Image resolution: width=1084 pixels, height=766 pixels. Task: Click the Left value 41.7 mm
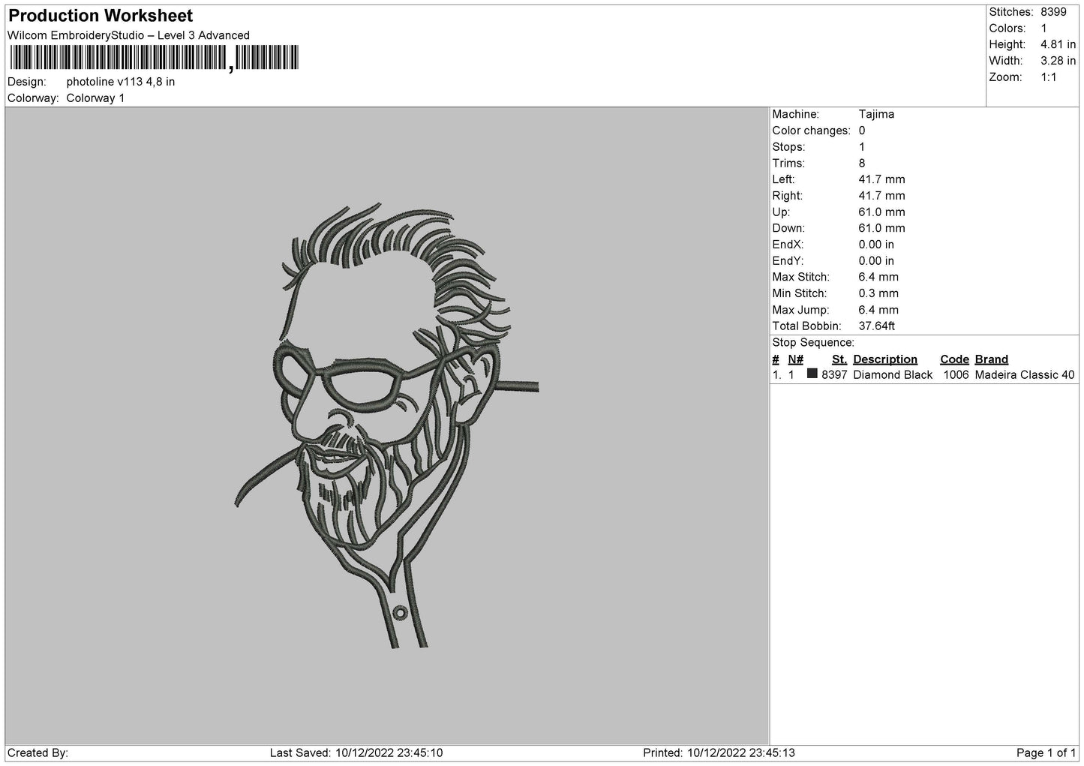pyautogui.click(x=881, y=179)
